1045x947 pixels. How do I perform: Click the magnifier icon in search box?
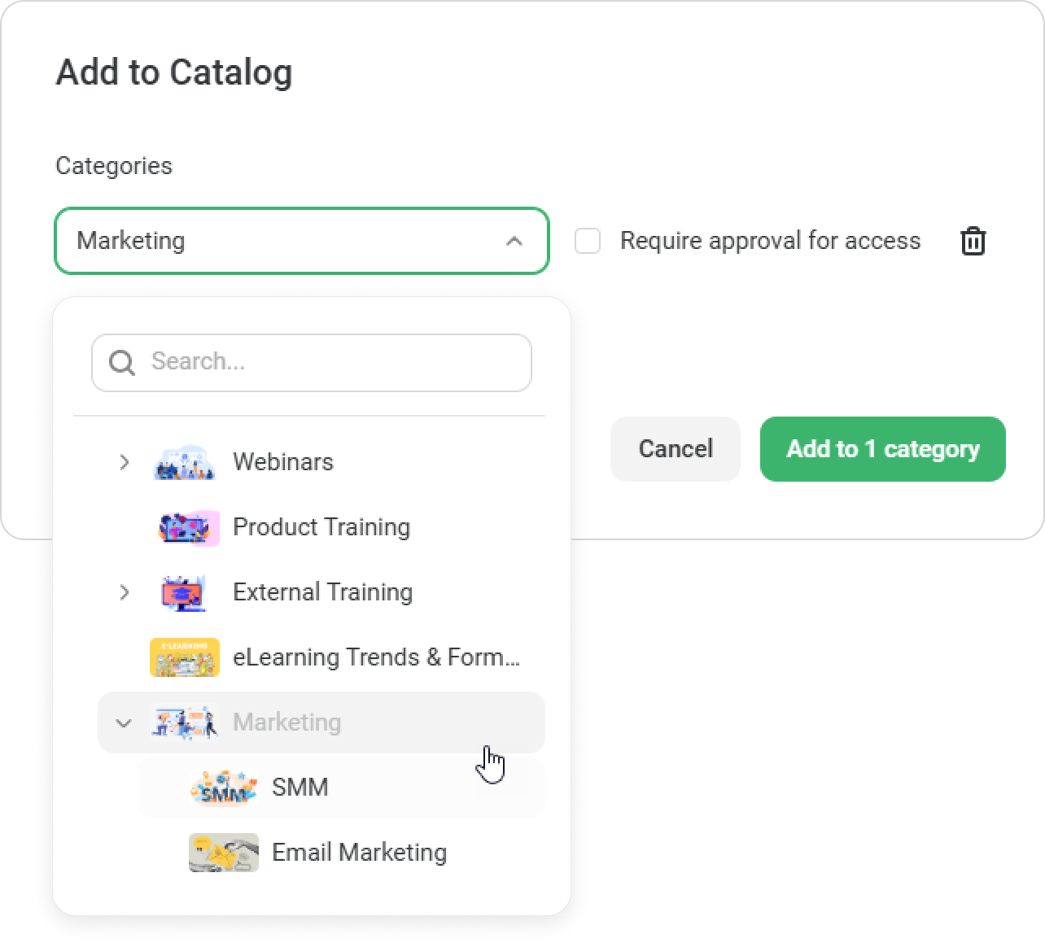122,362
